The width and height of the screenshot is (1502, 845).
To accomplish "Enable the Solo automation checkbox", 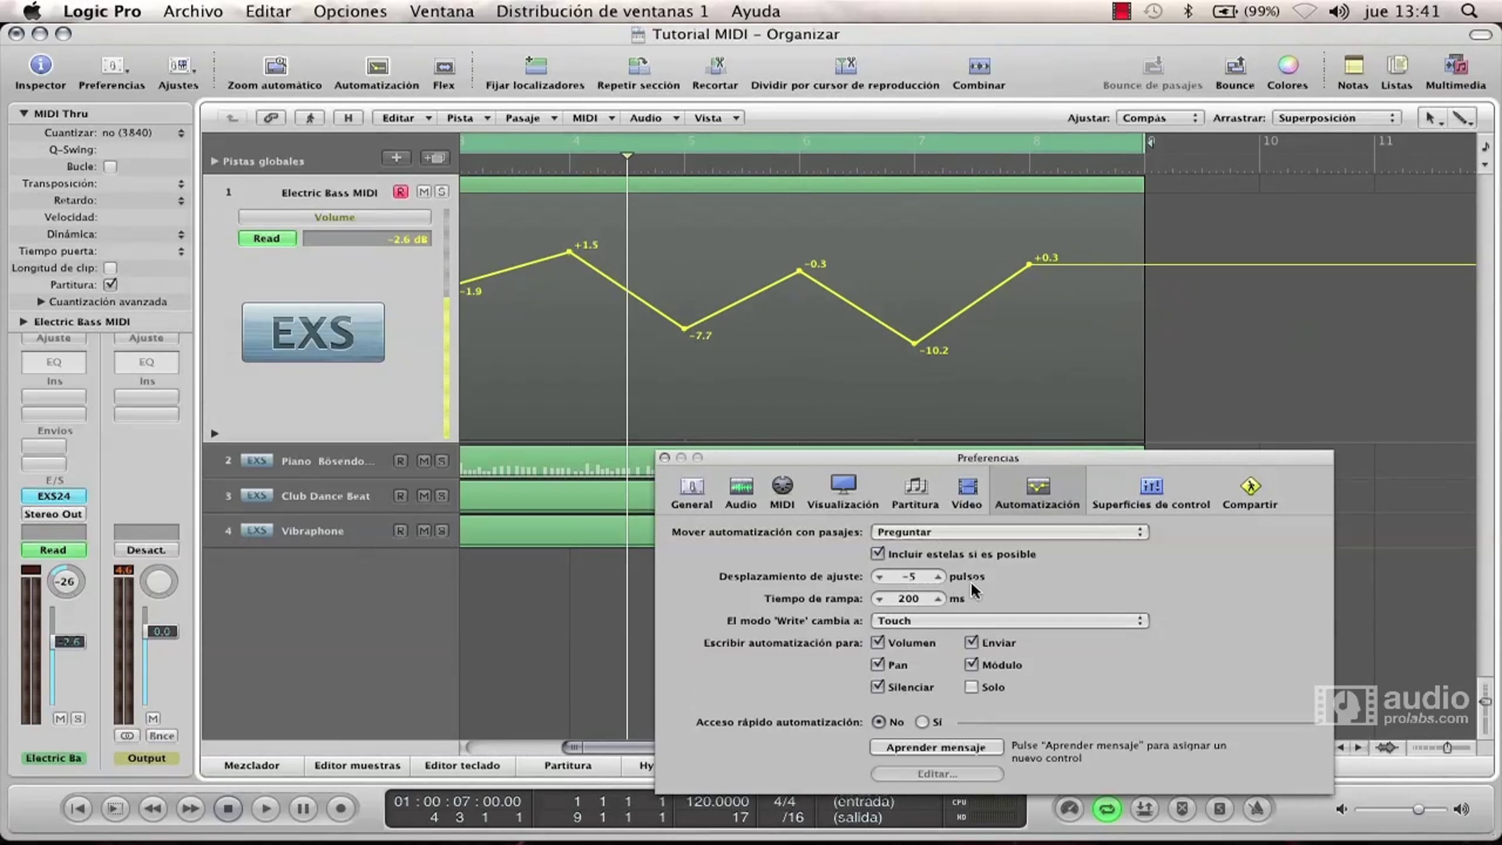I will click(x=971, y=687).
